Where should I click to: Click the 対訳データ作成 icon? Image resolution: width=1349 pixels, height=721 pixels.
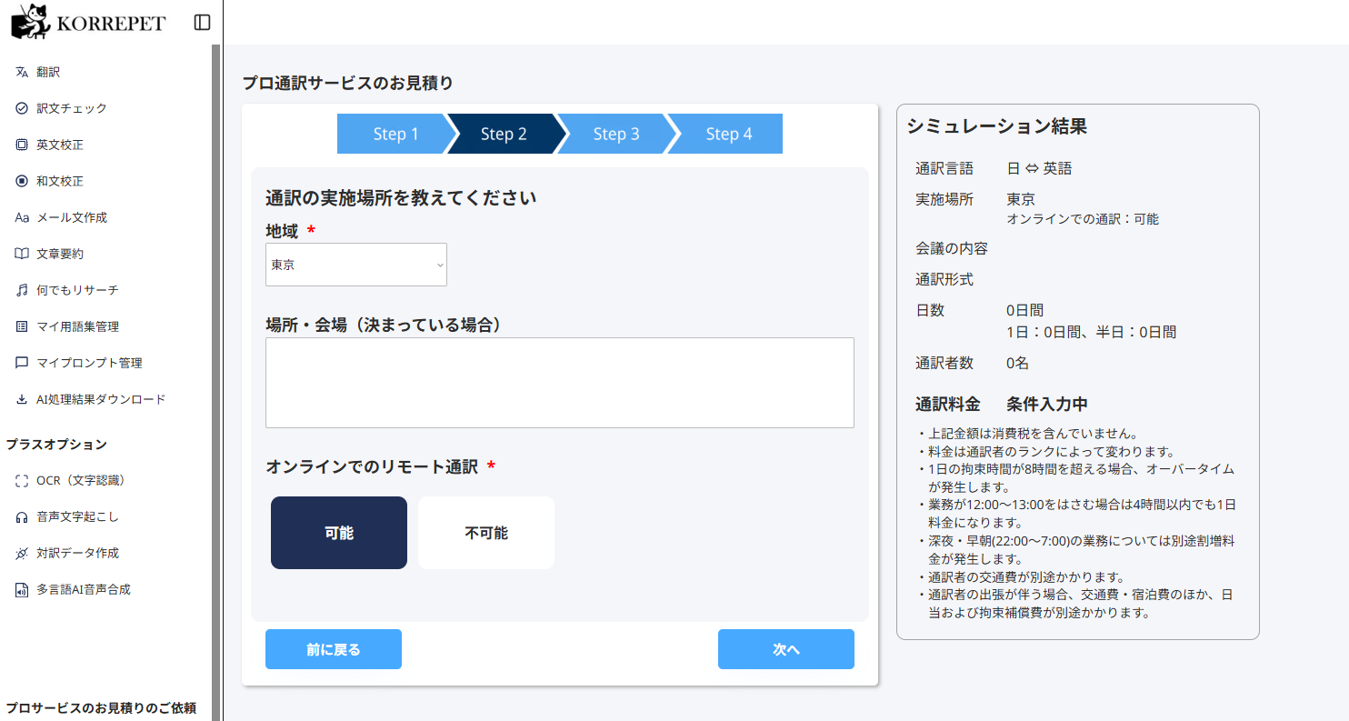[x=22, y=553]
